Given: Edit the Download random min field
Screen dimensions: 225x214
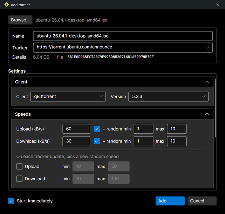Looking at the screenshot, I should click(143, 141).
